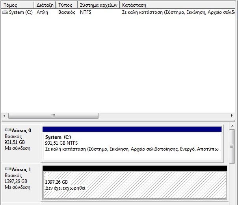Select the Δίσκος 0 label
The image size is (238, 205).
click(21, 130)
